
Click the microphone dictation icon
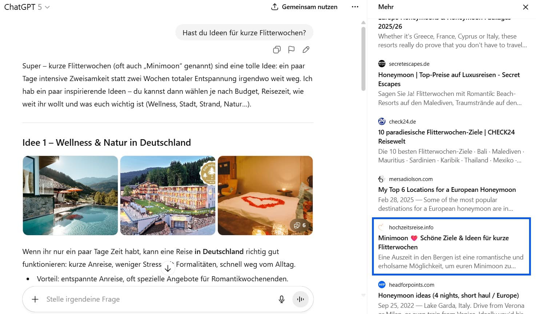pos(281,299)
